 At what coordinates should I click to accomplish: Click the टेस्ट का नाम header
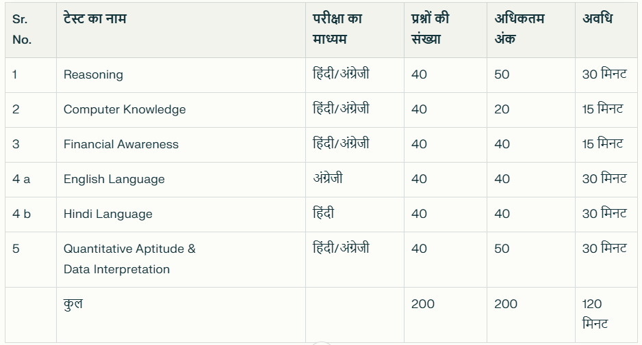click(x=94, y=19)
